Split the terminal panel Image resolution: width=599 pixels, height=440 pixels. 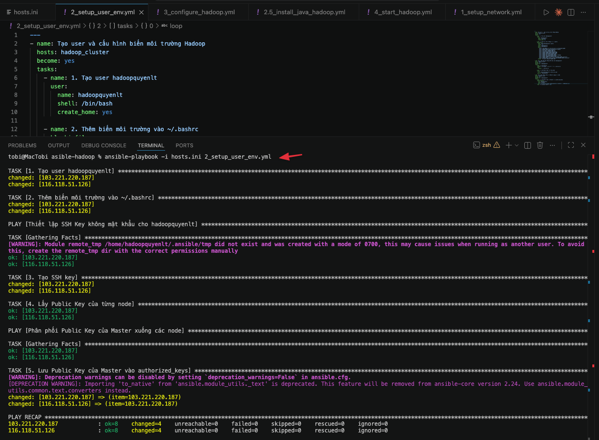pyautogui.click(x=528, y=145)
